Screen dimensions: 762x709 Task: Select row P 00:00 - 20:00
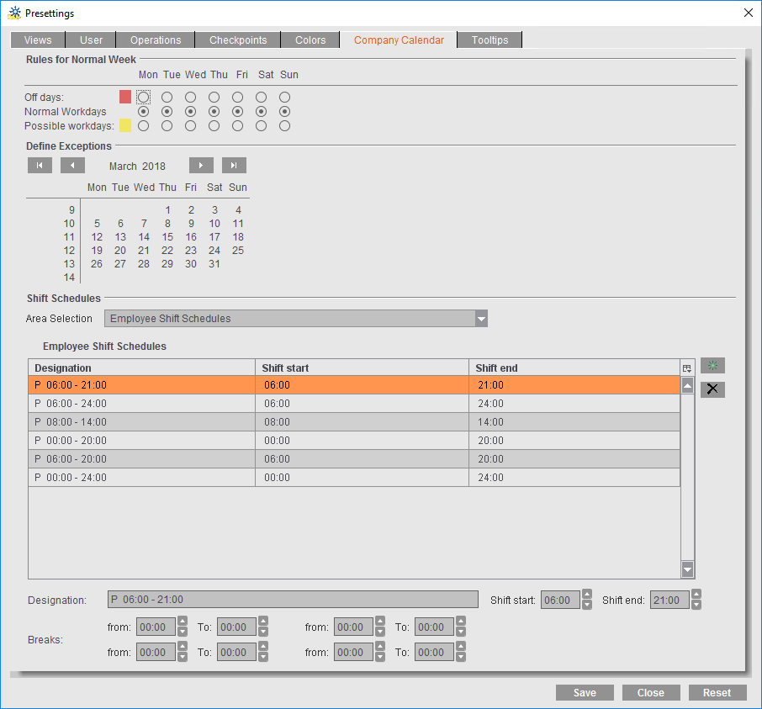click(354, 440)
